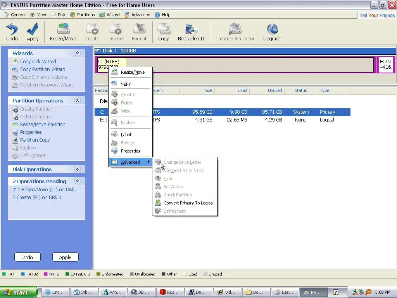
Task: Click the 3:00 PM system clock
Action: 382,292
